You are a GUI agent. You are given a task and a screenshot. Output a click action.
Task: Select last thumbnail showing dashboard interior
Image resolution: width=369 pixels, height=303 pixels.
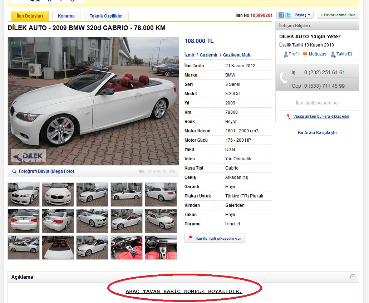coord(161,248)
